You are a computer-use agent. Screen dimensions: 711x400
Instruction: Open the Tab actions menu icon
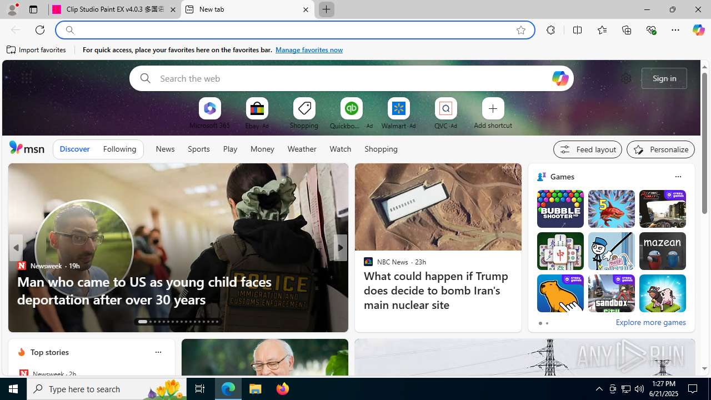click(33, 9)
